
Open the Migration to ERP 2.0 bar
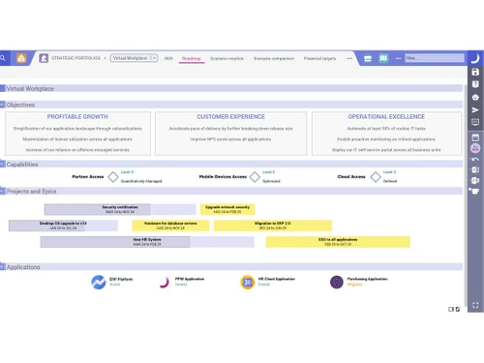tap(273, 226)
